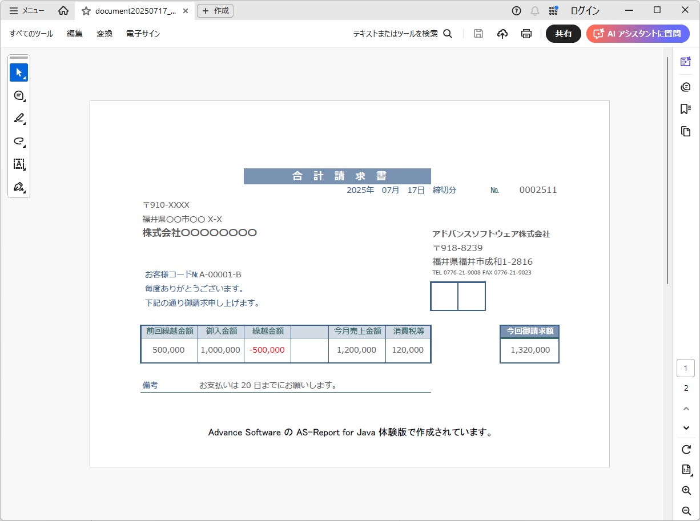This screenshot has height=521, width=700.
Task: Click the vertical scrollbar of the document
Action: coord(667,171)
